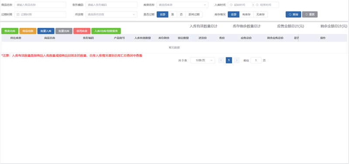Click the 剩余金额总计(元) summary label
Viewport: 349px width, 164px height.
[x=334, y=26]
